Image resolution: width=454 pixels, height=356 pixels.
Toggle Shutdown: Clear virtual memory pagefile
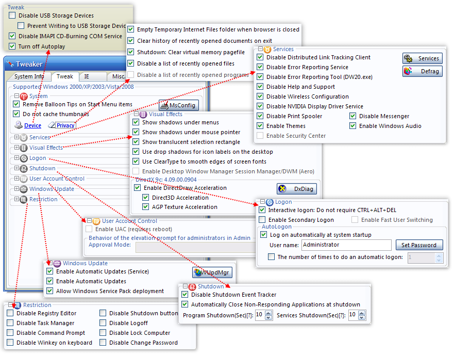130,52
